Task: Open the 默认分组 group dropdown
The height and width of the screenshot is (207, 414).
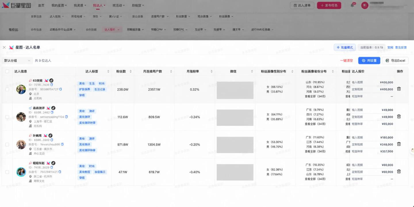Action: coord(17,60)
